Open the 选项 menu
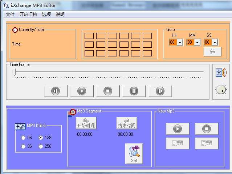Screen dimensions: 232x174 (x=46, y=15)
